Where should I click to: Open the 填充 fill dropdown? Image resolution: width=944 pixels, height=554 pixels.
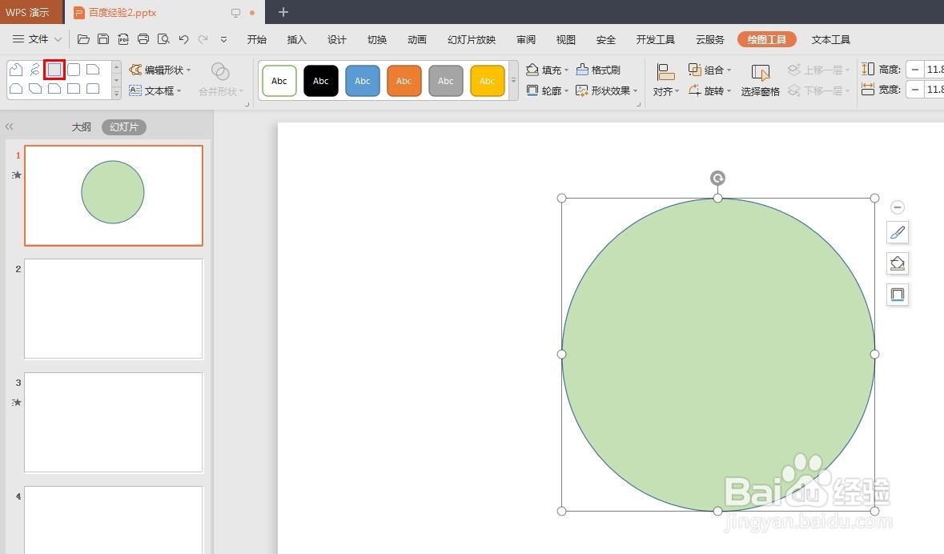click(547, 70)
